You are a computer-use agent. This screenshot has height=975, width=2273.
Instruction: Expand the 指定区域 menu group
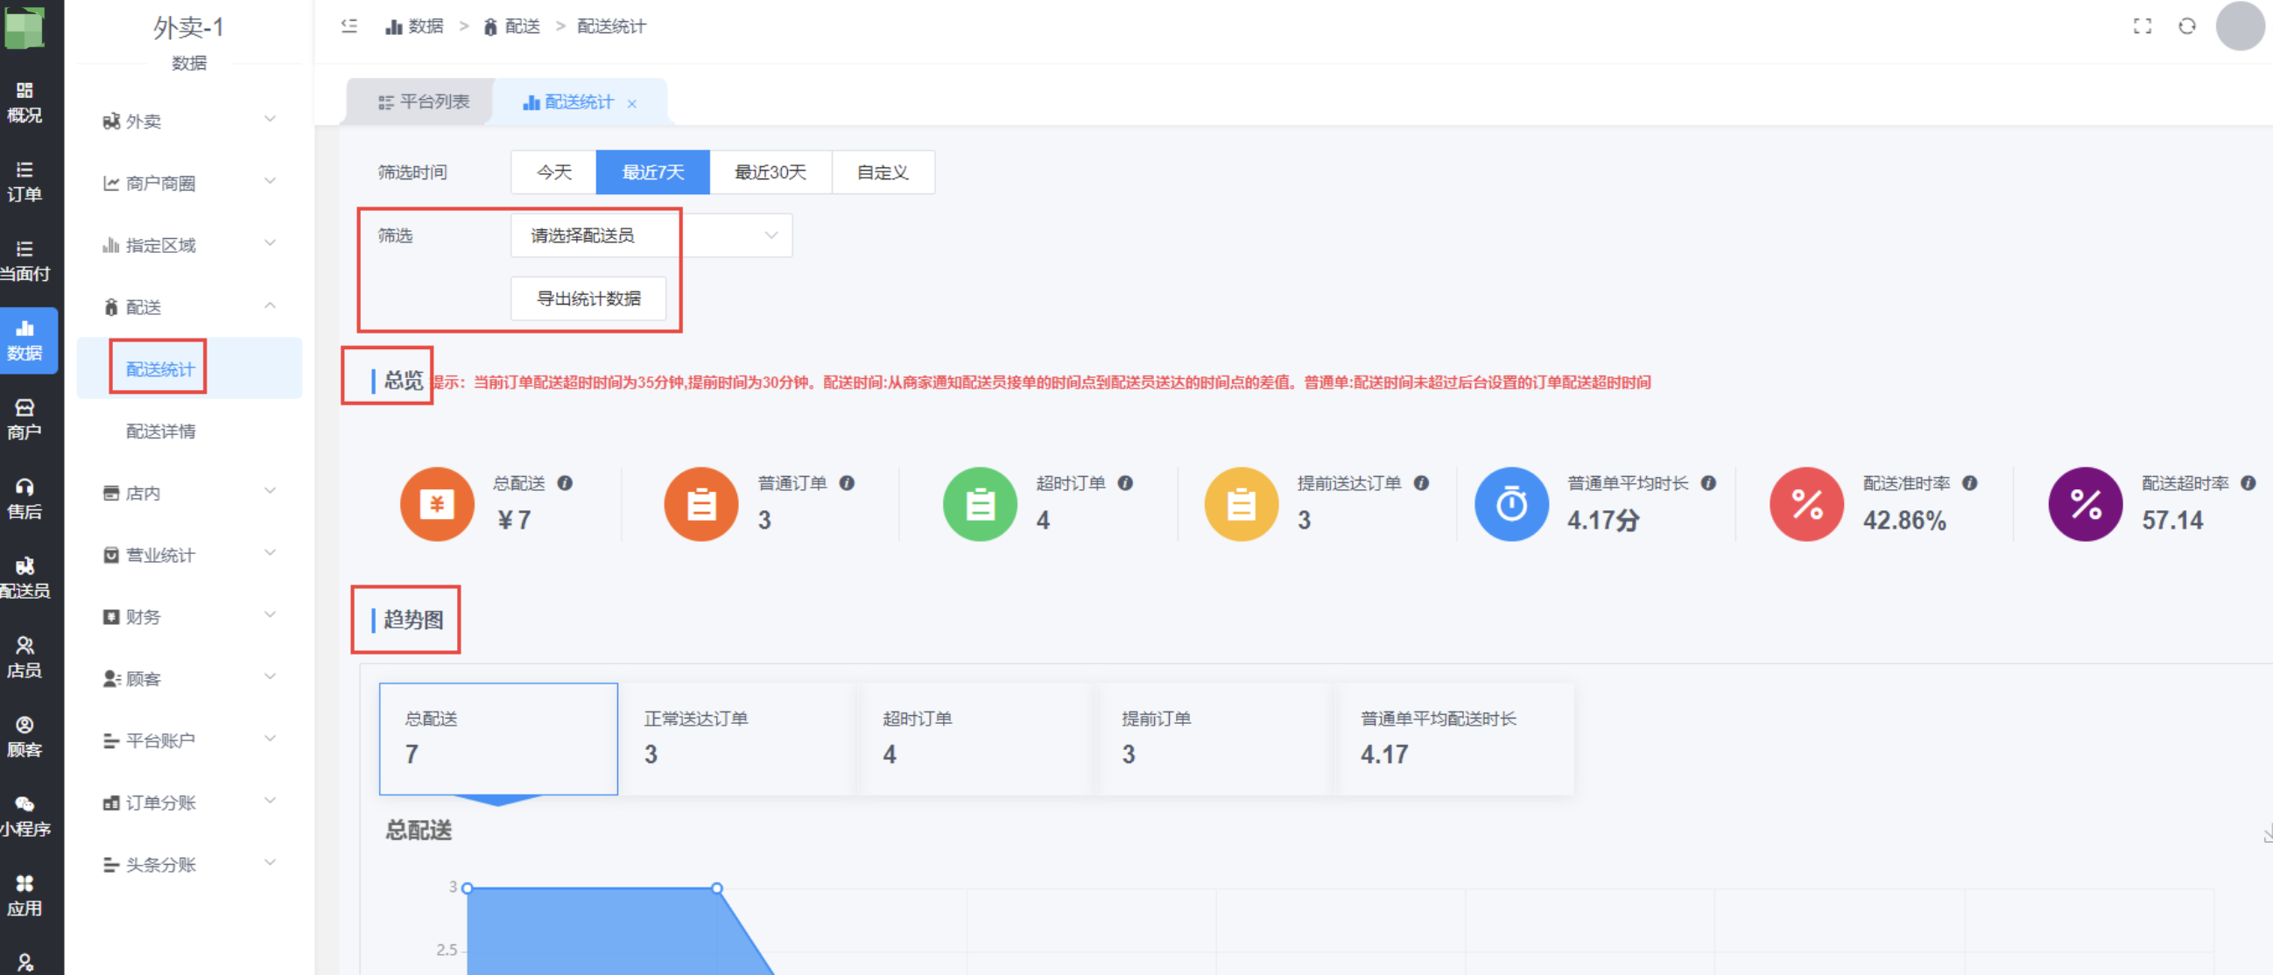click(189, 244)
